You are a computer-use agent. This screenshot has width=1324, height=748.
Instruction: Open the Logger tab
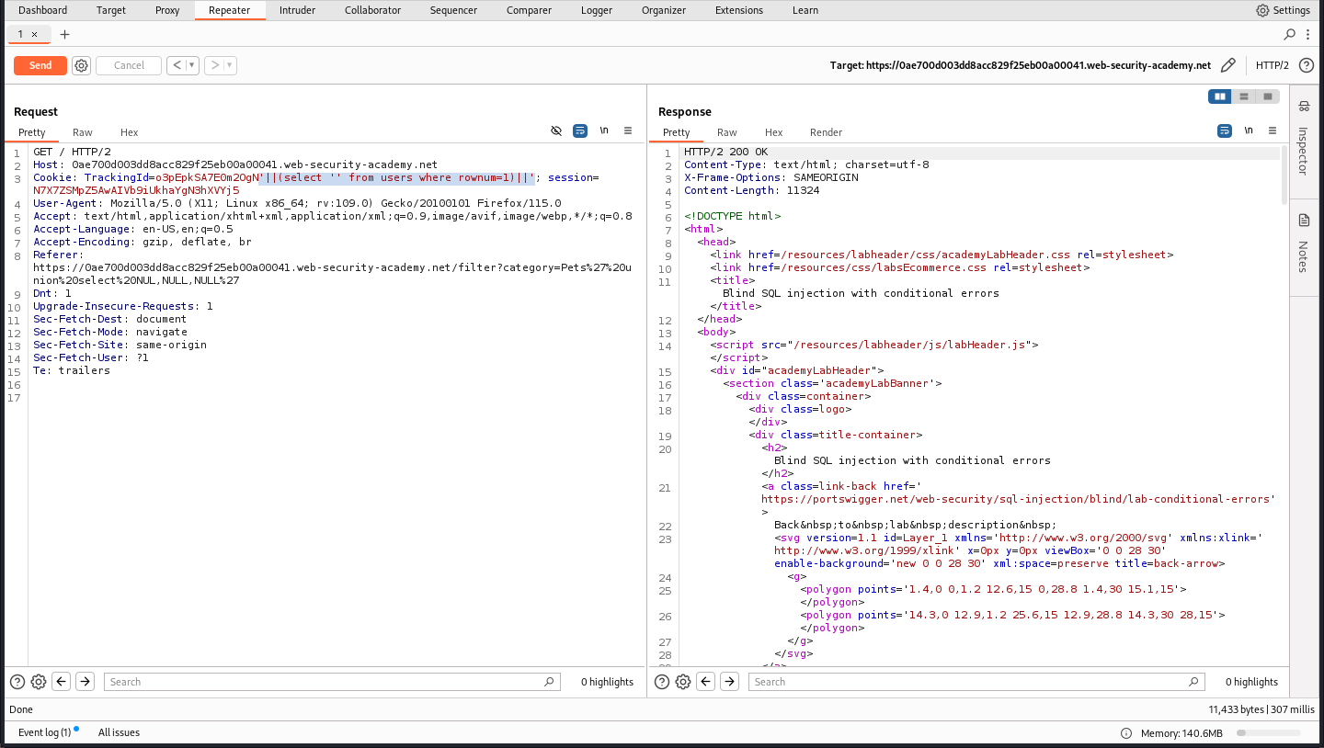coord(597,10)
